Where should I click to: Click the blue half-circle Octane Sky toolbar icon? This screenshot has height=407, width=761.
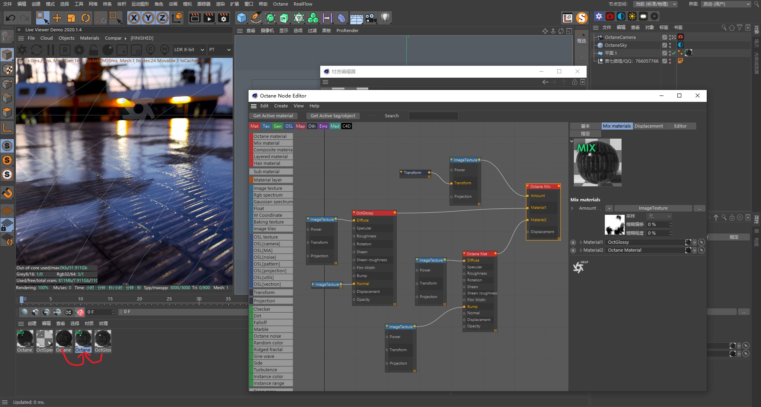tap(621, 16)
